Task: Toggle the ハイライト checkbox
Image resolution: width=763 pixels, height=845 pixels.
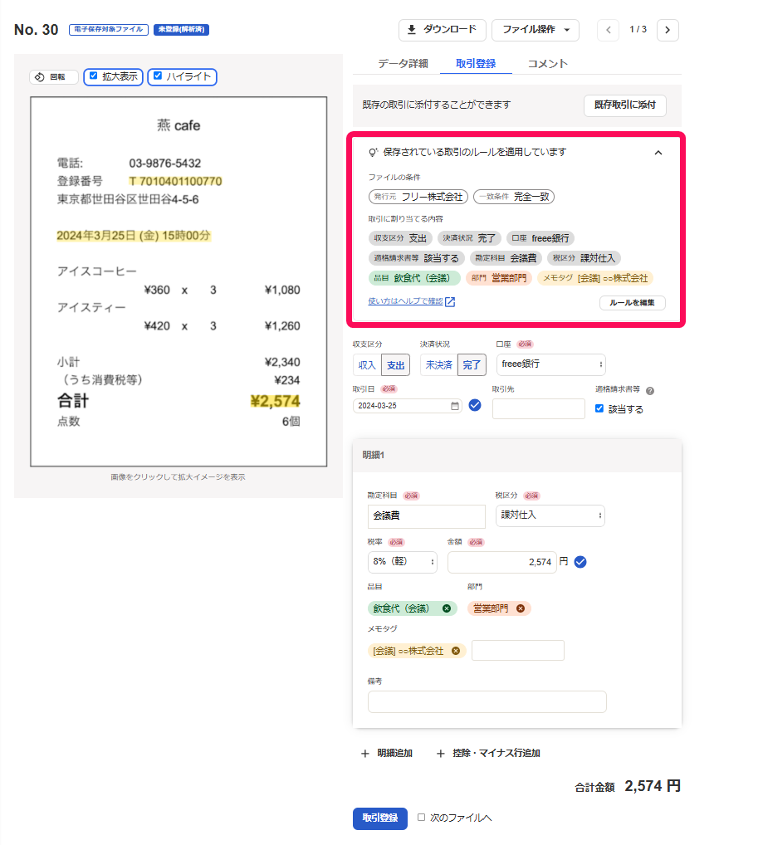Action: (x=158, y=76)
